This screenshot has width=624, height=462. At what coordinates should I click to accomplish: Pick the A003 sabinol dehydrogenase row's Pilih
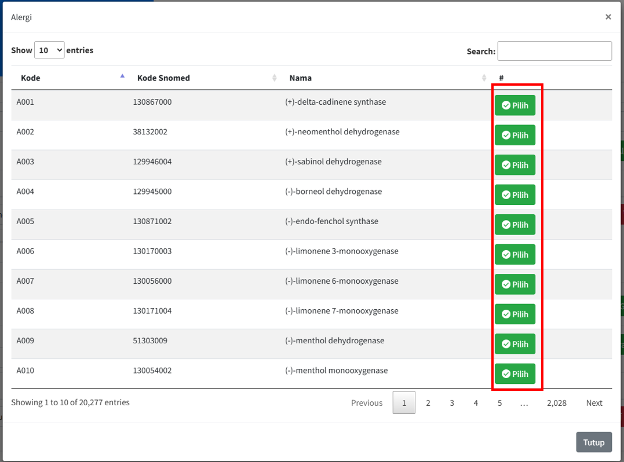(514, 165)
